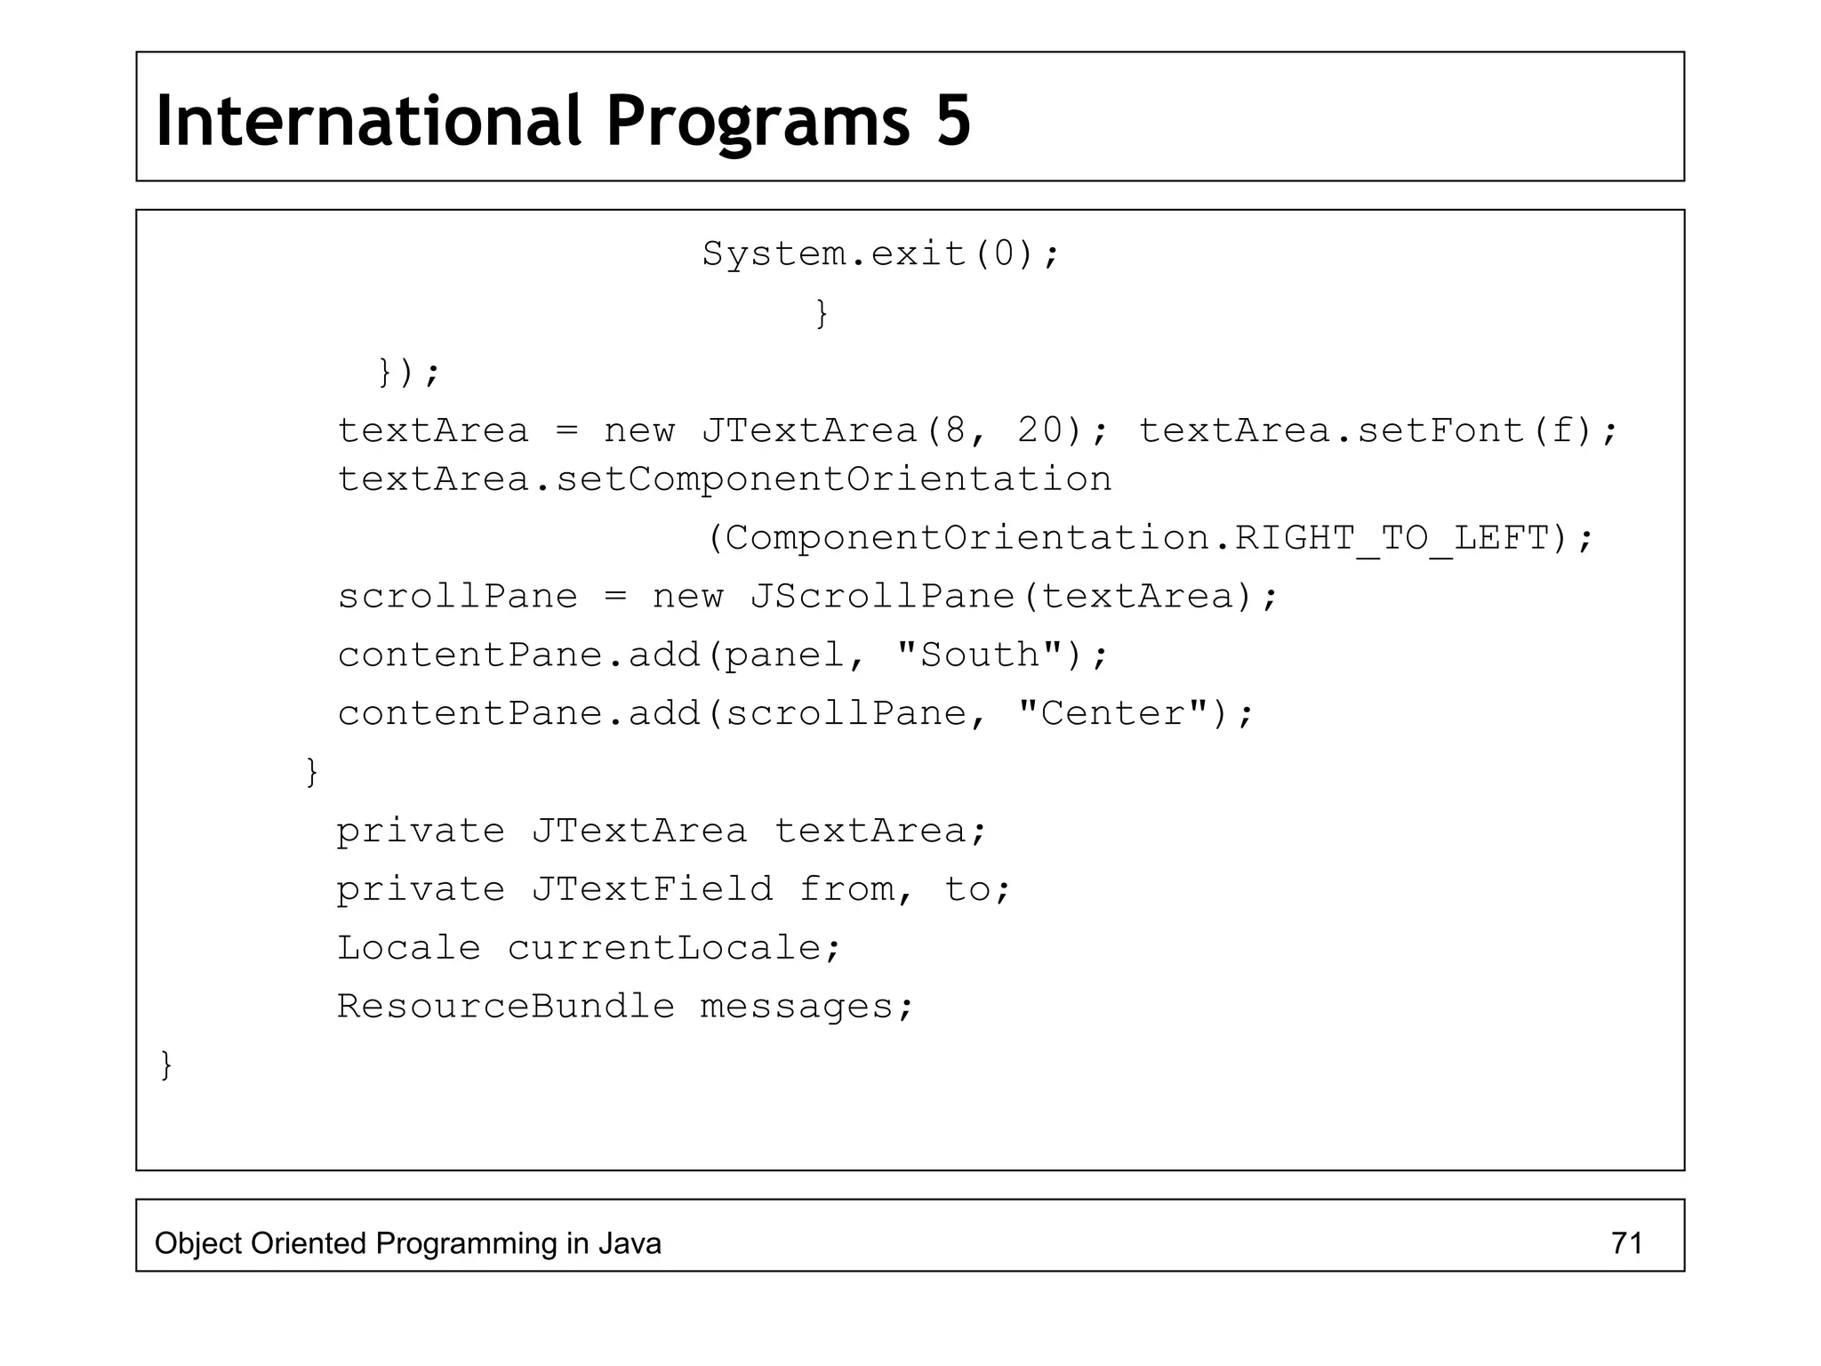1821x1366 pixels.
Task: Click the 'textArea.setFont(f);' statement
Action: tap(1377, 430)
